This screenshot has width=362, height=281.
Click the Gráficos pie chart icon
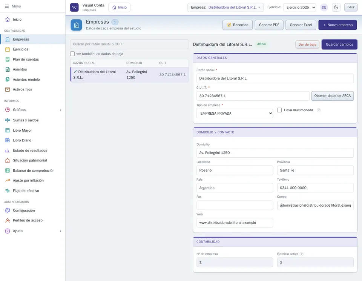[x=8, y=110]
